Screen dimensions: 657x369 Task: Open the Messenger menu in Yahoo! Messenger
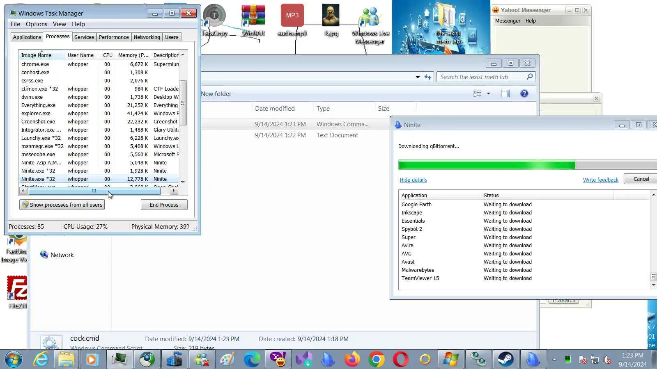point(508,21)
